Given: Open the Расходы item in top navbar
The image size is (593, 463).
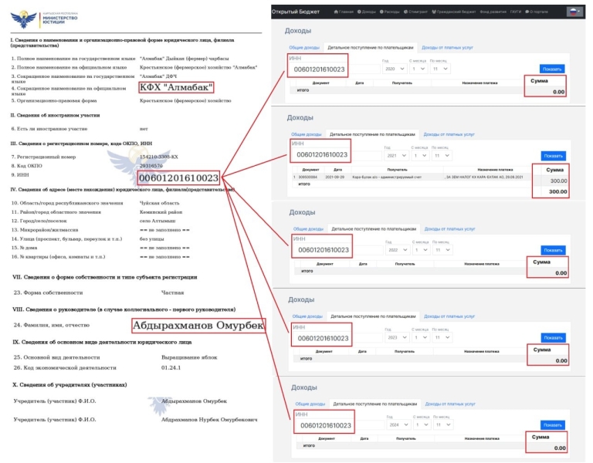Looking at the screenshot, I should coord(389,12).
